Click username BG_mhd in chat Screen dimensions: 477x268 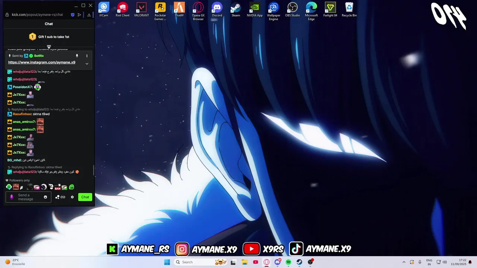pos(14,160)
